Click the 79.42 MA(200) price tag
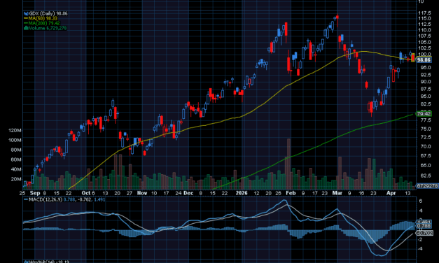 click(x=424, y=113)
